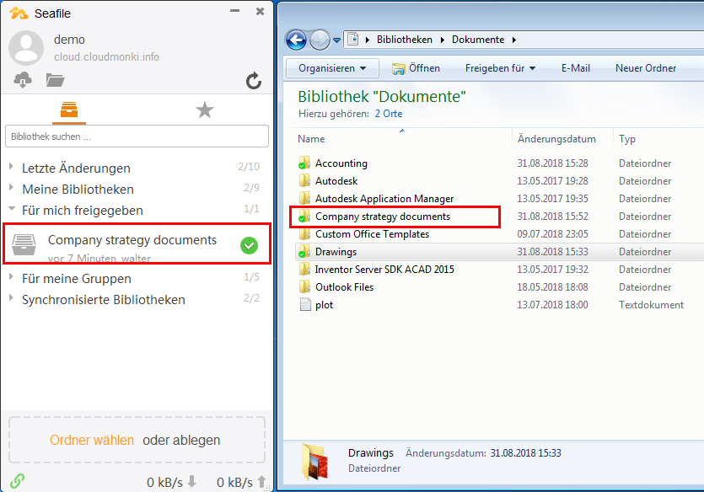Screen dimensions: 704x492
Task: Select the Autodesk folder
Action: pyautogui.click(x=336, y=181)
